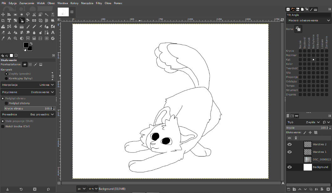Viewport: 332px width, 193px height.
Task: Open the layer Tryb mode dropdown
Action: (313, 122)
